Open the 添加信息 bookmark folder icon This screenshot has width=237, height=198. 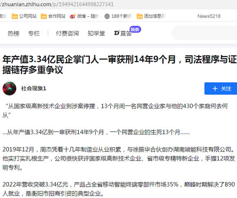point(140,16)
